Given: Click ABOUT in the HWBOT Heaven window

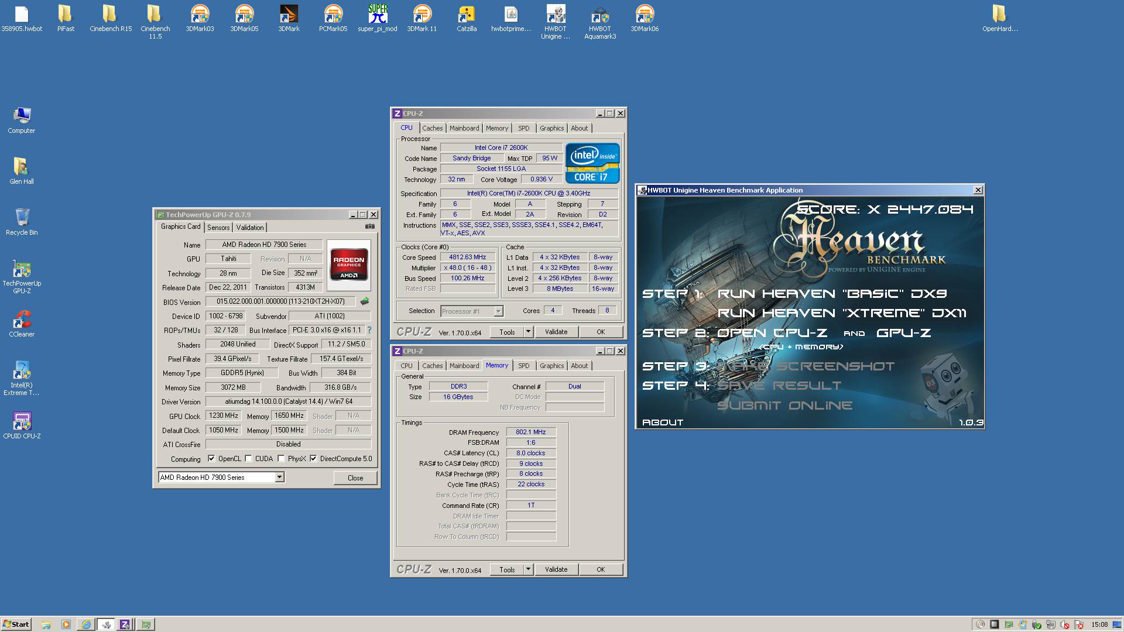Looking at the screenshot, I should 663,422.
